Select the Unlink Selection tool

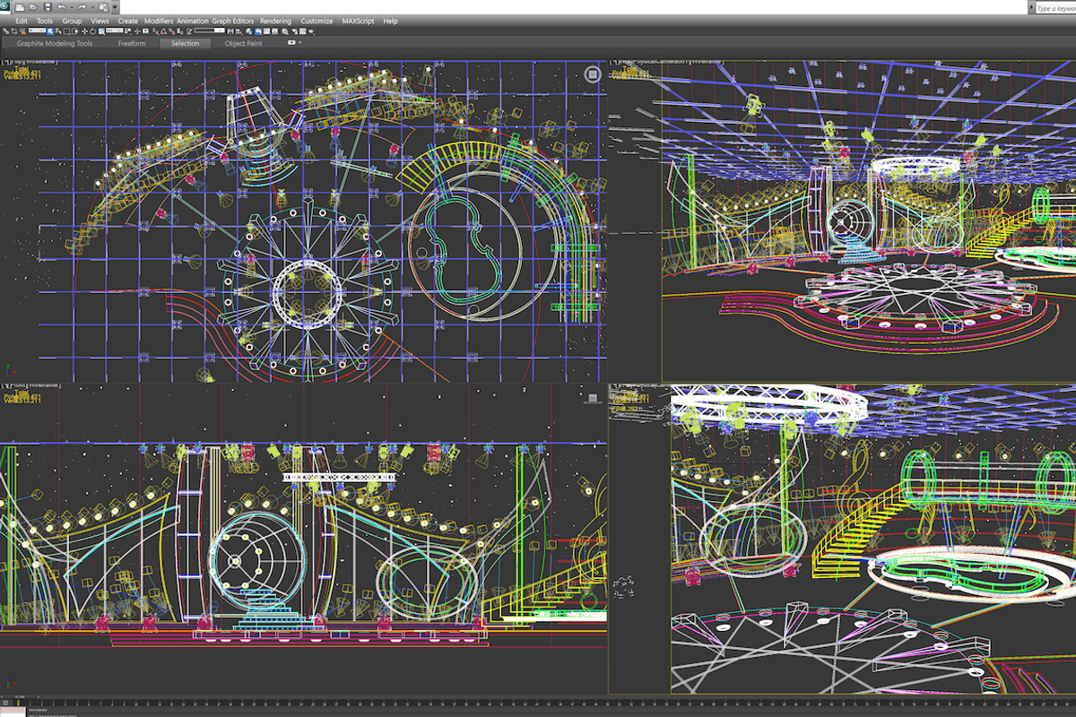pos(13,30)
